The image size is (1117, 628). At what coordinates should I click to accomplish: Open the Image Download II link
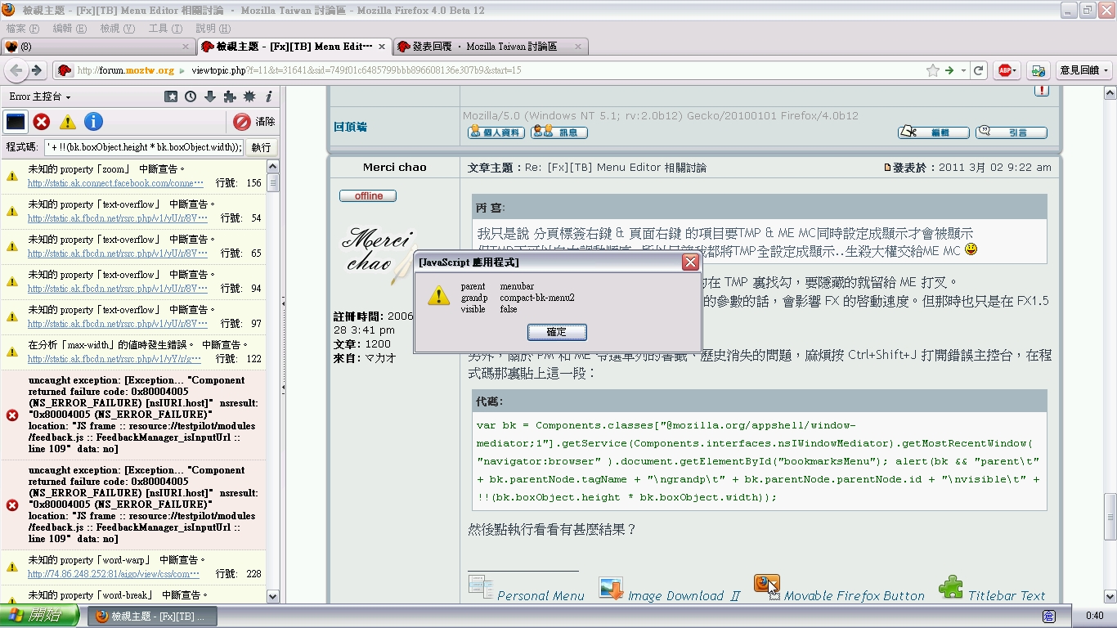[684, 596]
